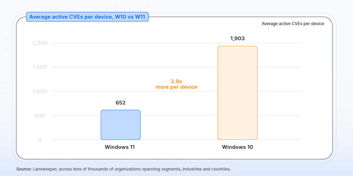353x176 pixels.
Task: Select the chart title 'Average active CVEs per device, W10 vs W11'
Action: pyautogui.click(x=87, y=17)
